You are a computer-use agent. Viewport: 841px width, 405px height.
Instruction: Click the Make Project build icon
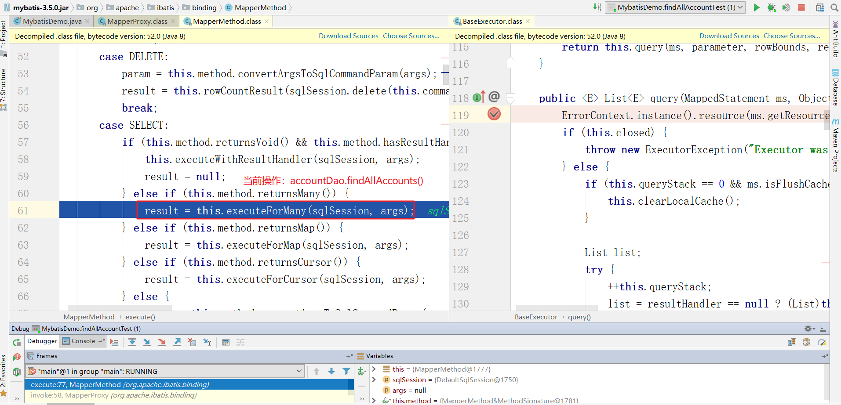(x=597, y=7)
